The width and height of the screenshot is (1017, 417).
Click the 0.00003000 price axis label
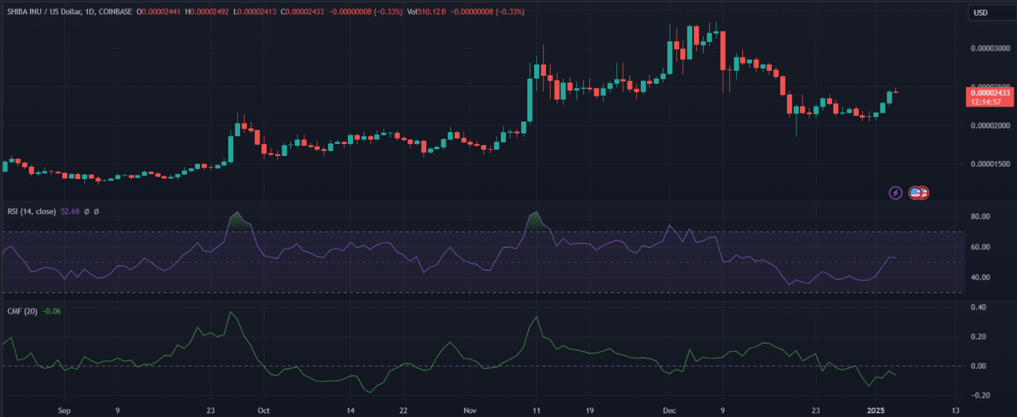990,48
